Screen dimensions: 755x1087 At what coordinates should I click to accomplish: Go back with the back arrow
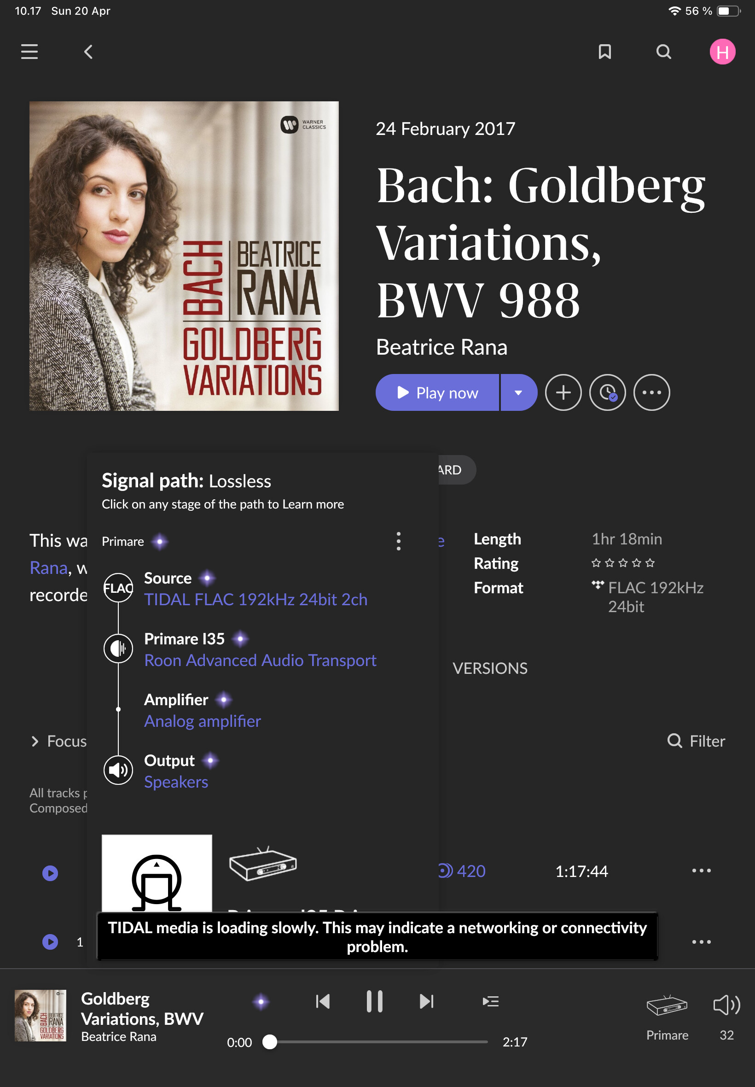click(x=88, y=52)
